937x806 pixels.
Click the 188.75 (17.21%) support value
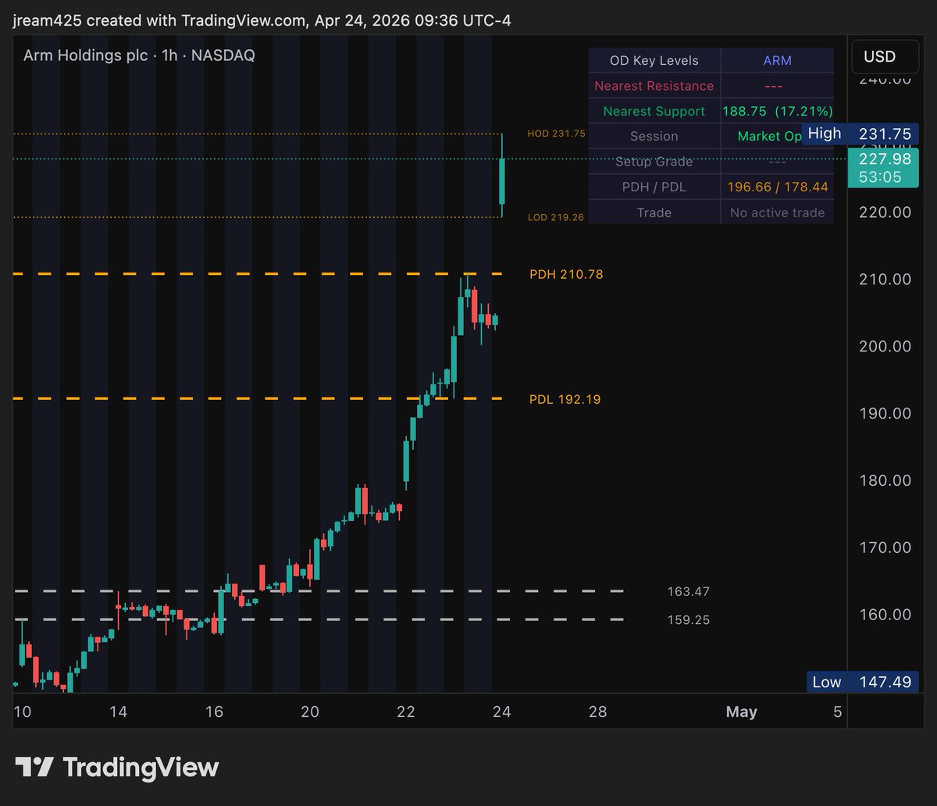777,111
